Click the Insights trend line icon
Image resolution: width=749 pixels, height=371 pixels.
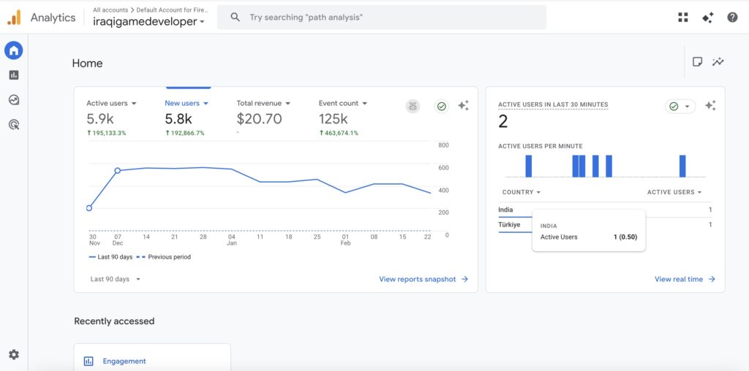718,62
